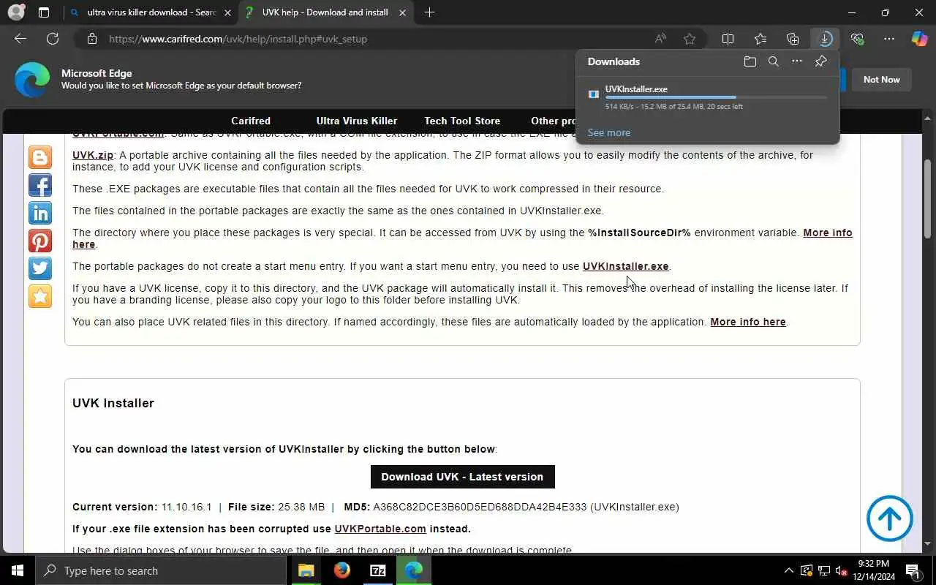The image size is (936, 585).
Task: Open Split screen view
Action: point(728,39)
